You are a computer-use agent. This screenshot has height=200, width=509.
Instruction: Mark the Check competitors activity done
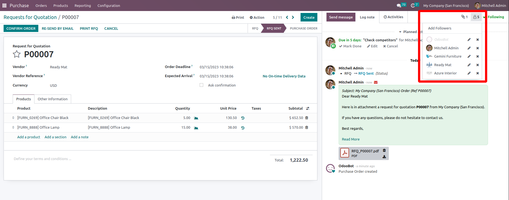tap(350, 46)
